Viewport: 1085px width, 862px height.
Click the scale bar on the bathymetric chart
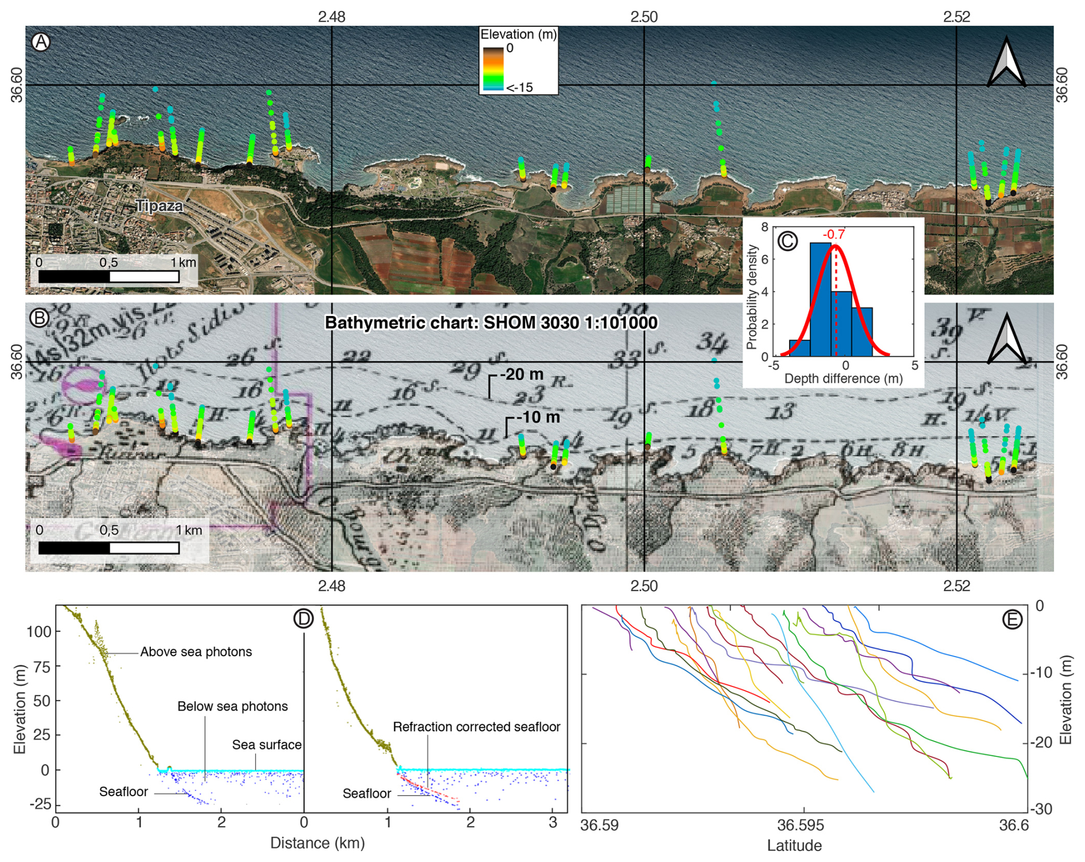[x=109, y=548]
